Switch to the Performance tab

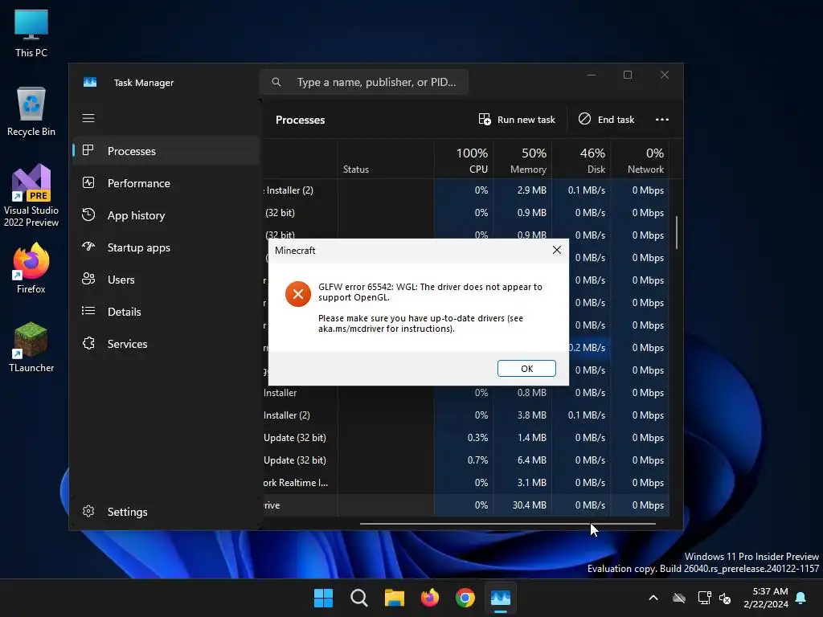tap(166, 183)
